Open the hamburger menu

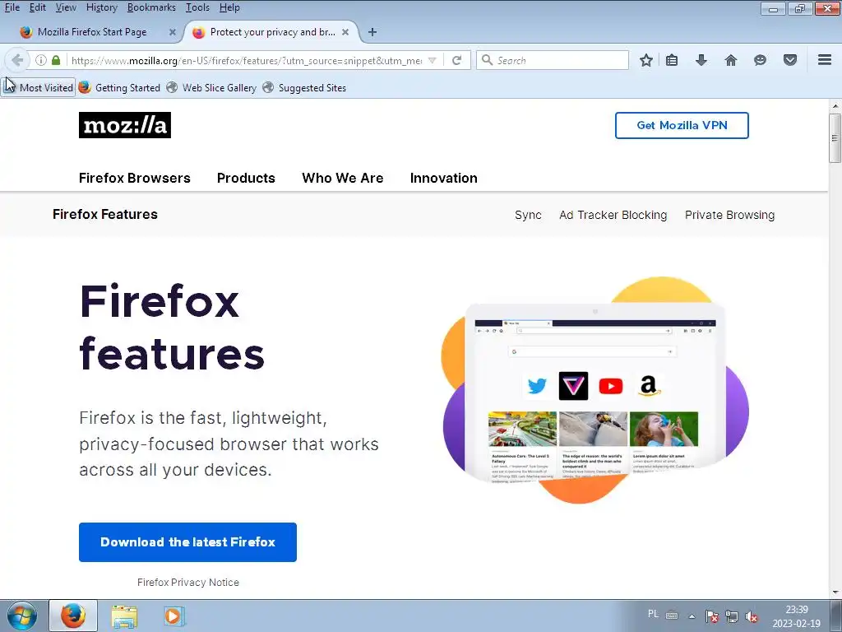click(x=825, y=59)
